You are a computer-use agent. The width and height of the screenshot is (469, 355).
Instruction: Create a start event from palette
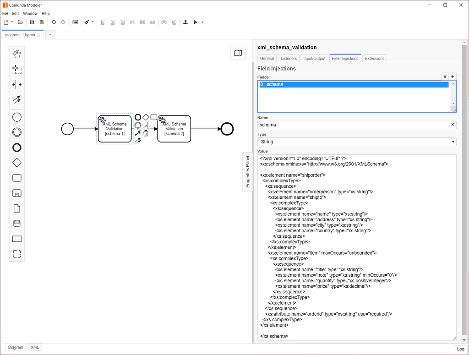17,117
